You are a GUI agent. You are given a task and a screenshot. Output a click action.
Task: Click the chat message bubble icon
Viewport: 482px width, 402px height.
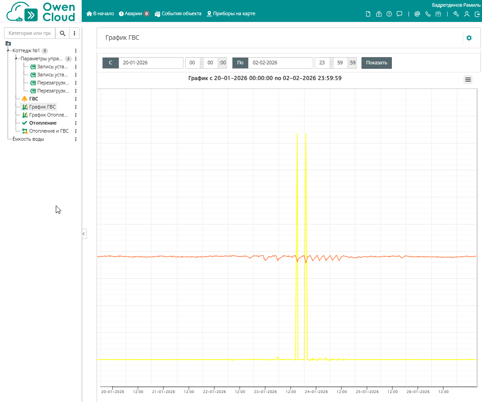tap(399, 14)
